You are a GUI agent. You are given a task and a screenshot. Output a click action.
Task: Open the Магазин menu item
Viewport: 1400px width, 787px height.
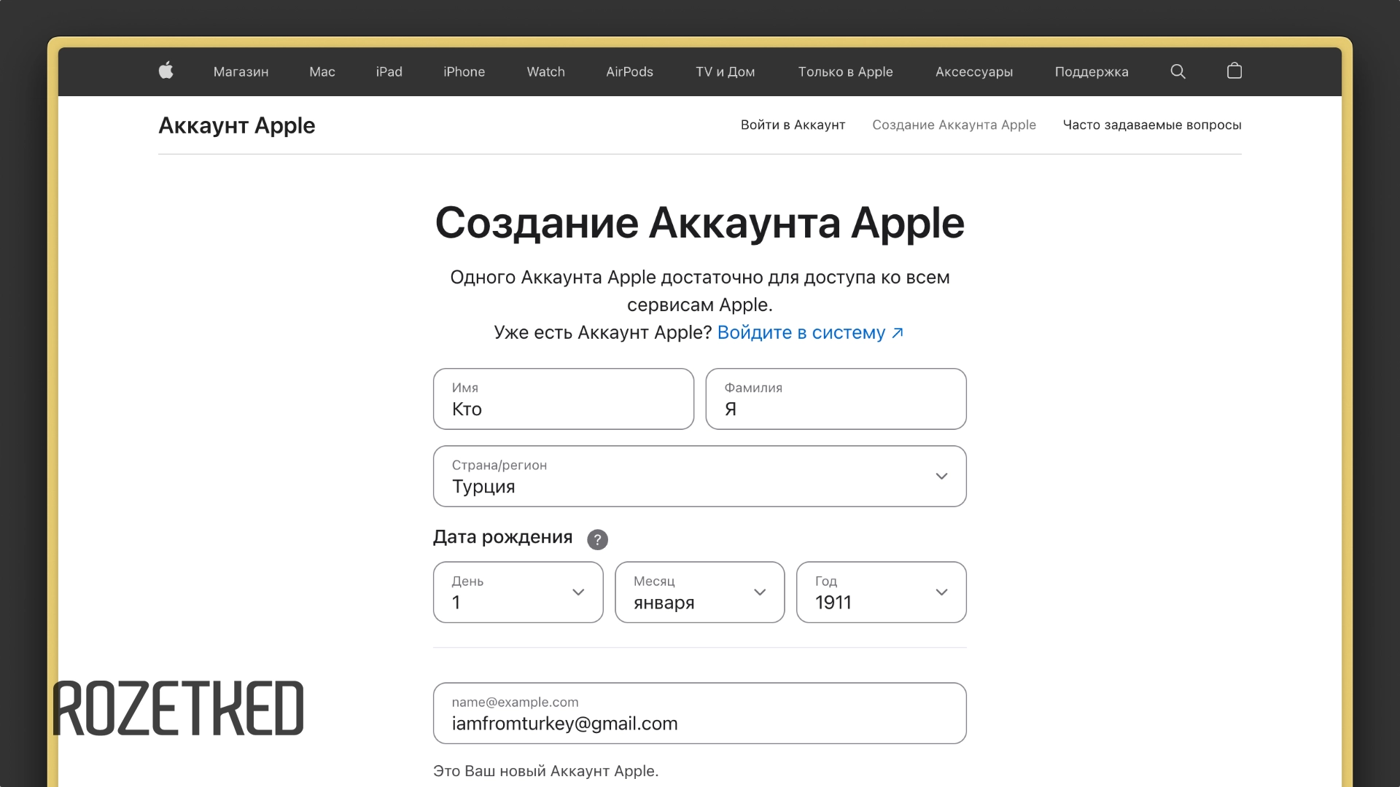[241, 71]
